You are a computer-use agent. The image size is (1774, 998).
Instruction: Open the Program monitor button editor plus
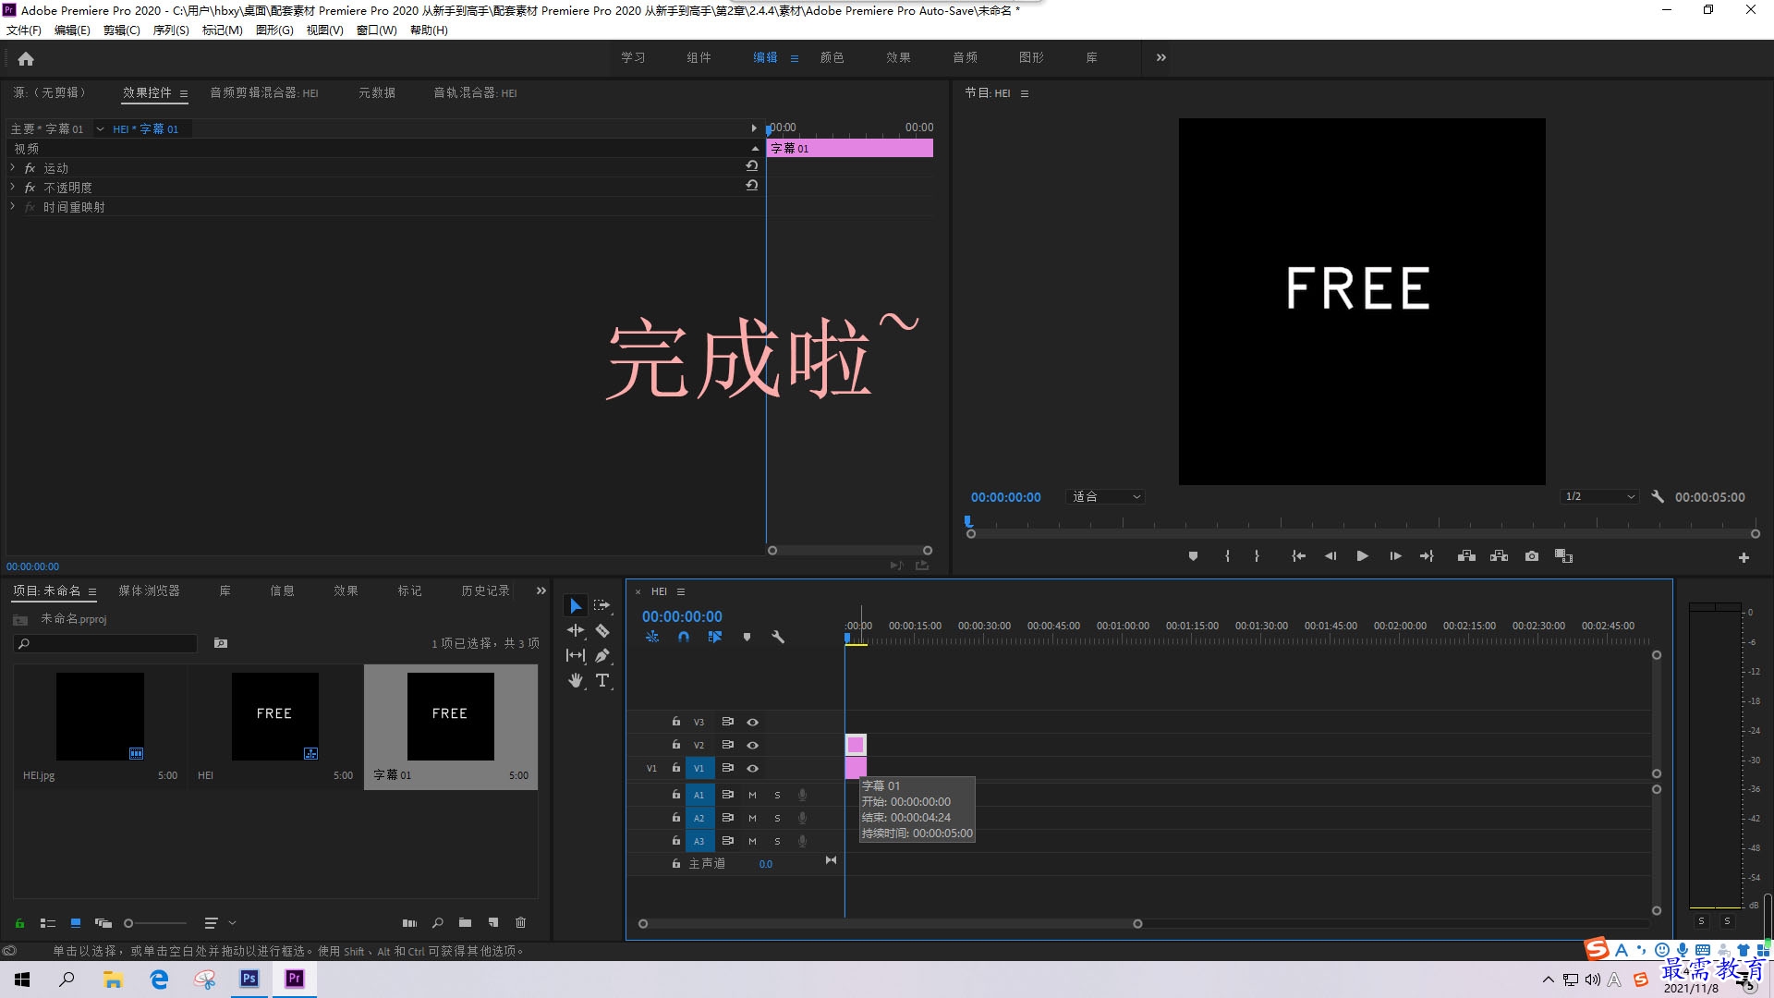1744,557
